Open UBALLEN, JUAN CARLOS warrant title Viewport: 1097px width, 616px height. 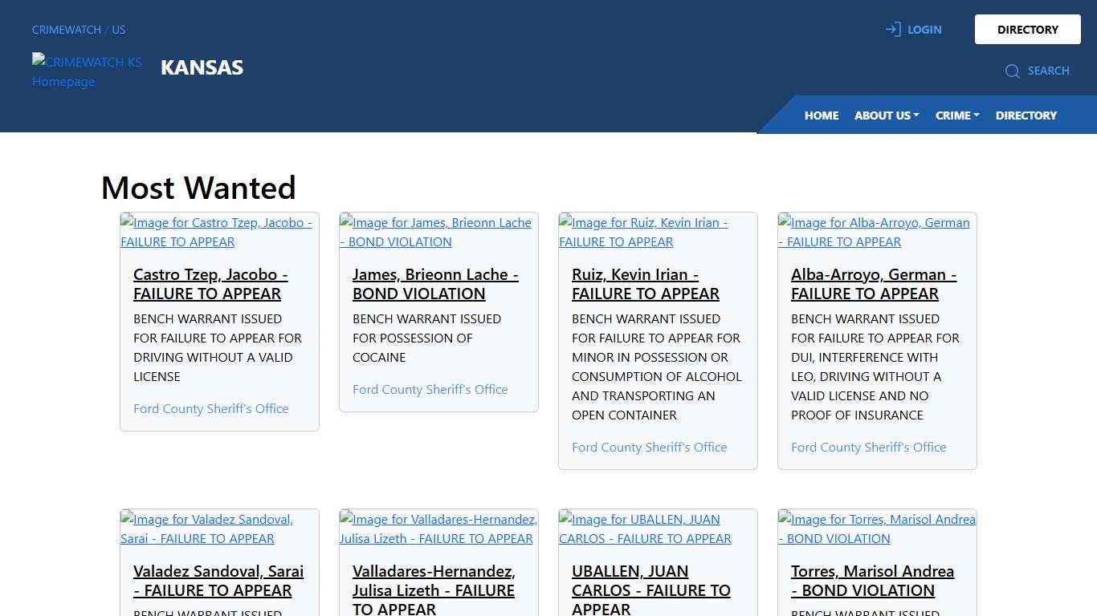[650, 590]
